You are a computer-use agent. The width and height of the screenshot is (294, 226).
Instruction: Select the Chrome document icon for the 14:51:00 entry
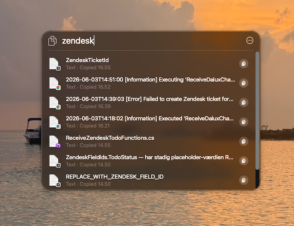(x=55, y=83)
